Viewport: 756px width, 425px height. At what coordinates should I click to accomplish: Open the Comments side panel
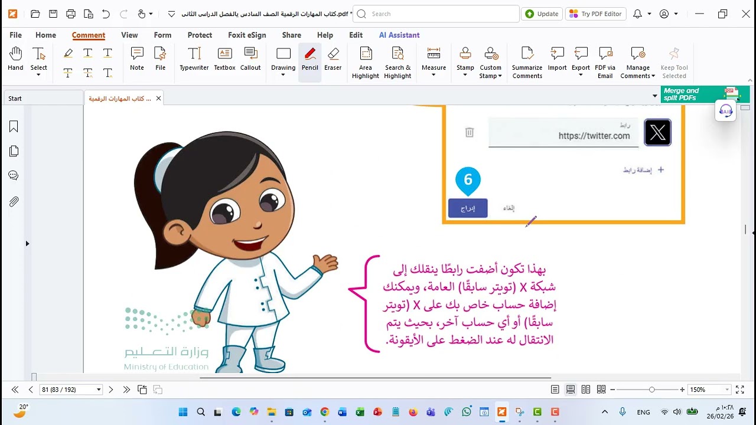point(14,176)
